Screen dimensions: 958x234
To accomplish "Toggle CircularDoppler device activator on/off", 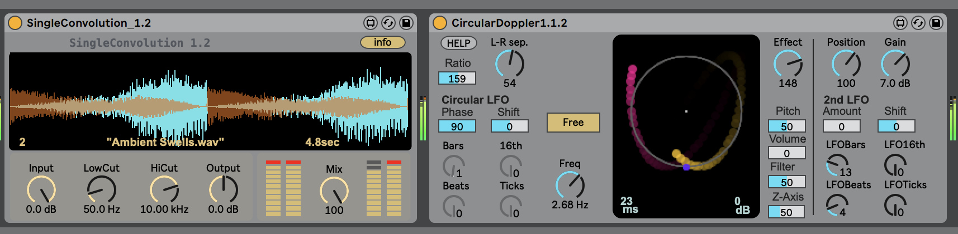I will point(440,23).
